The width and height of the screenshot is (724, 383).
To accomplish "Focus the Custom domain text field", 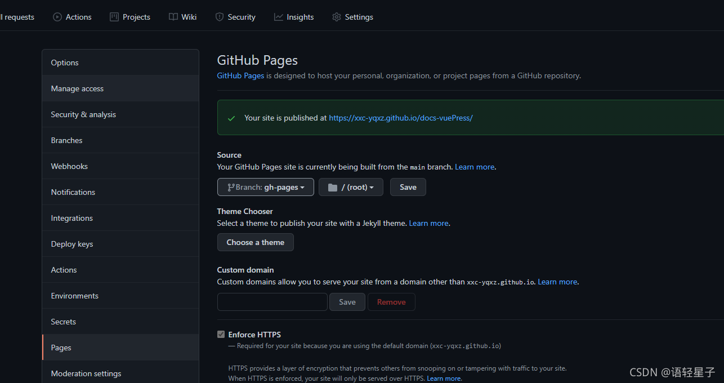I will tap(272, 302).
